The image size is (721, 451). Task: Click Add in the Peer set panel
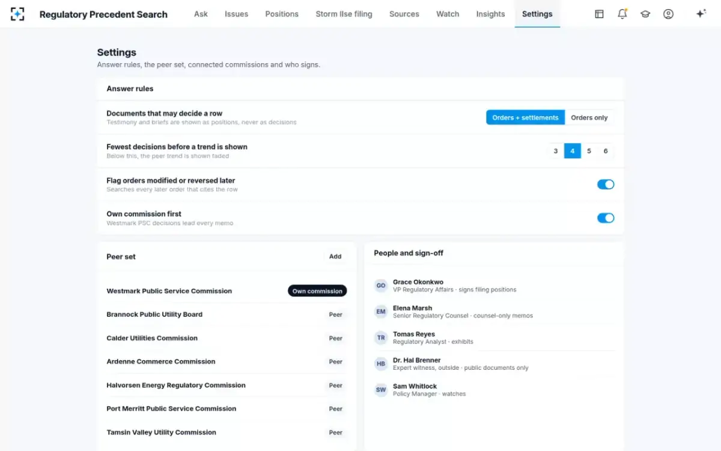tap(335, 256)
